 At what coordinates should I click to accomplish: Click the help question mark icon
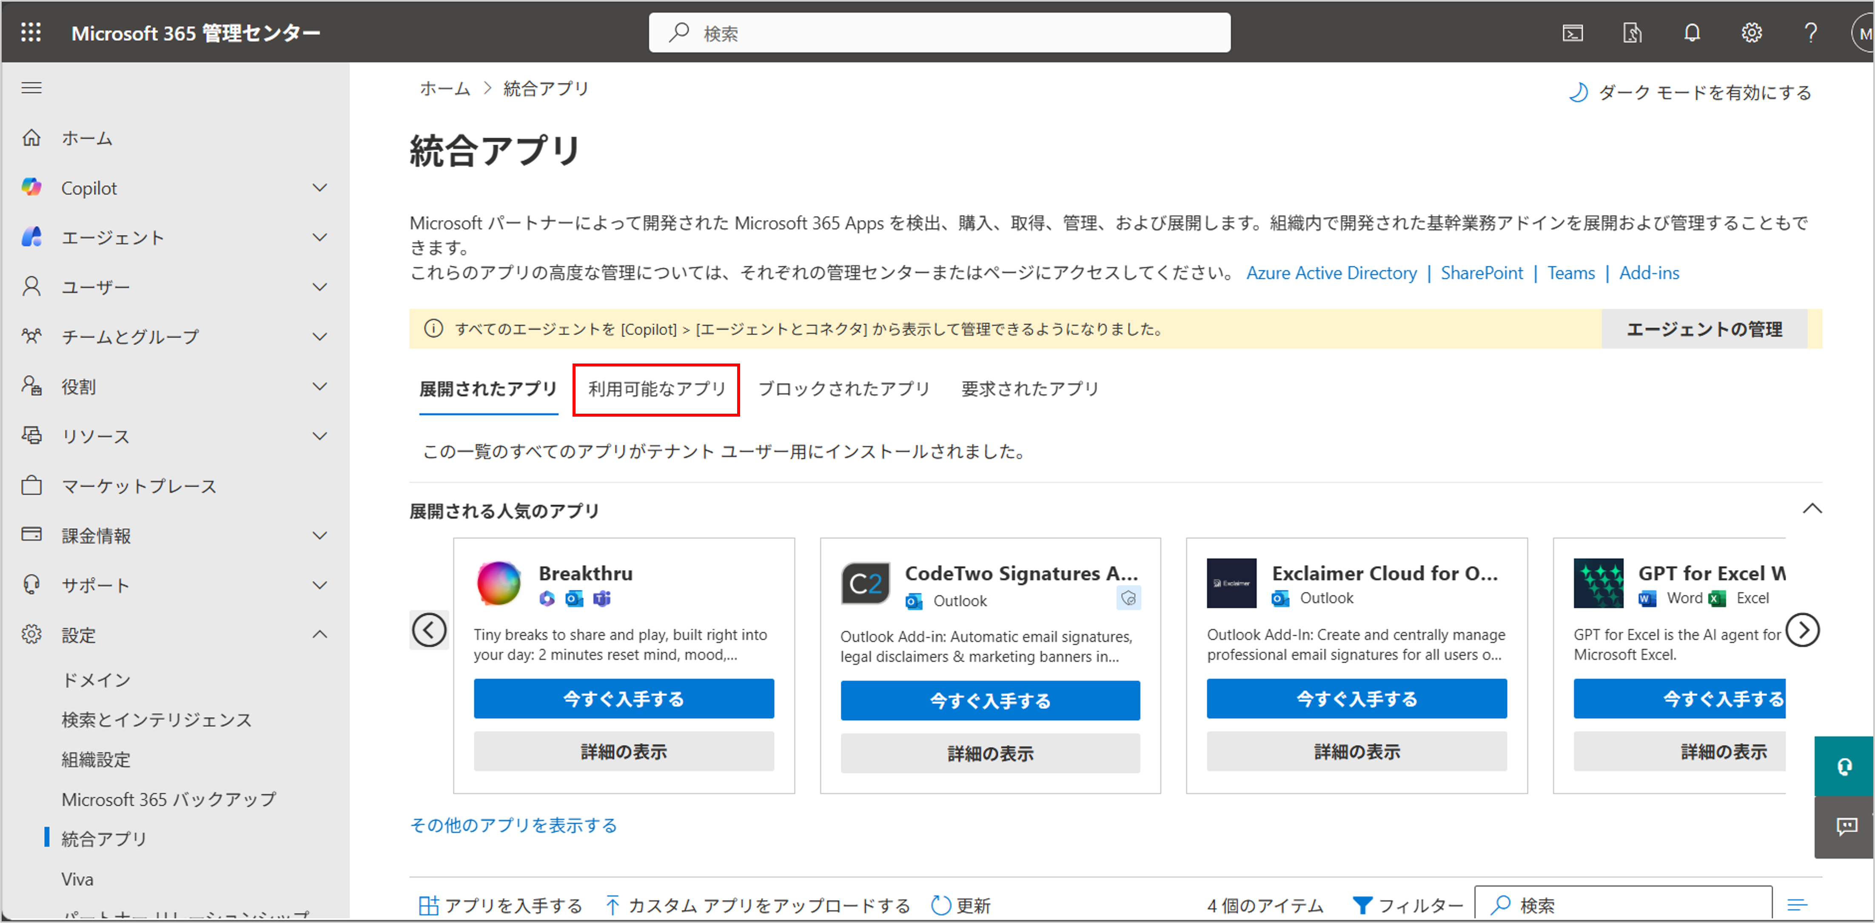[x=1810, y=34]
